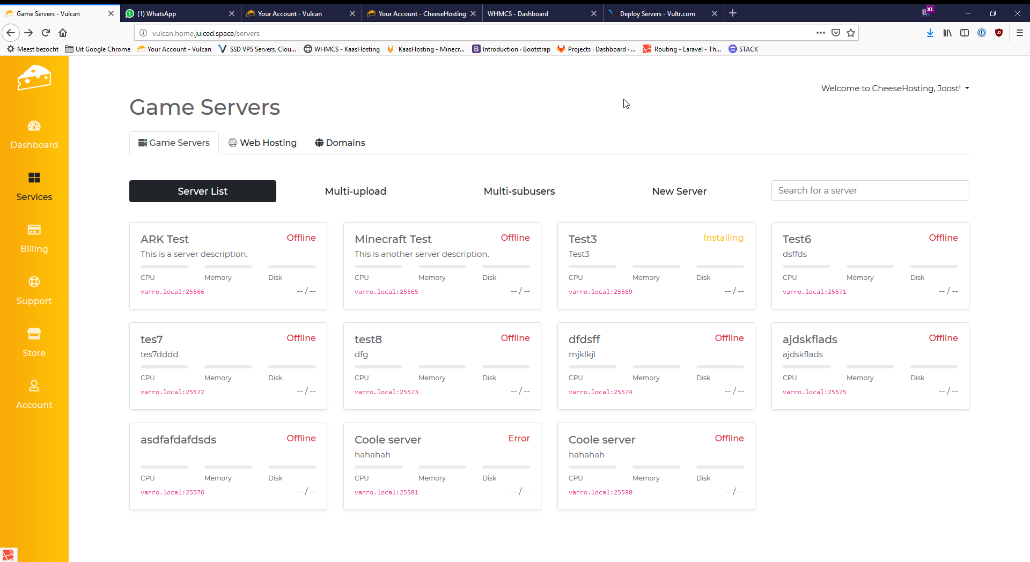This screenshot has height=562, width=1030.
Task: Open Support from the sidebar
Action: pyautogui.click(x=34, y=282)
